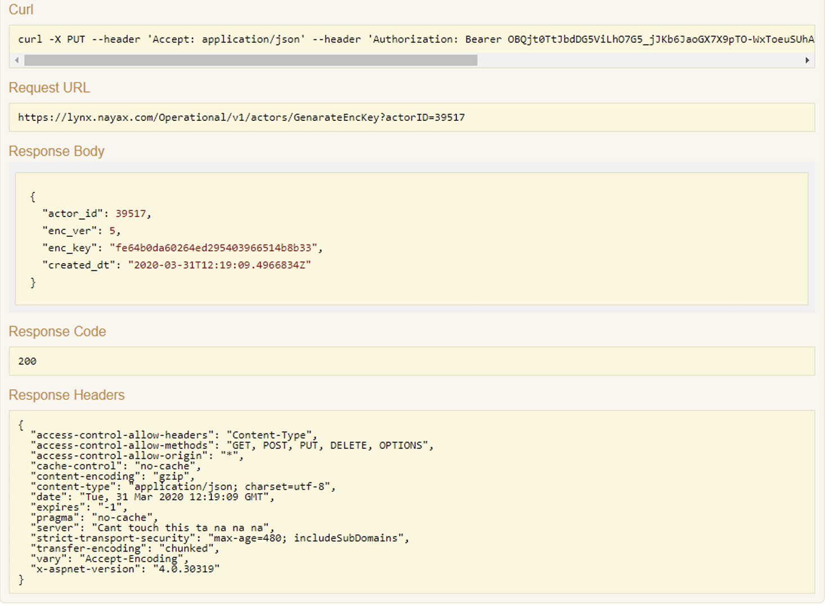
Task: Click the expires "-1" header line
Action: (79, 507)
